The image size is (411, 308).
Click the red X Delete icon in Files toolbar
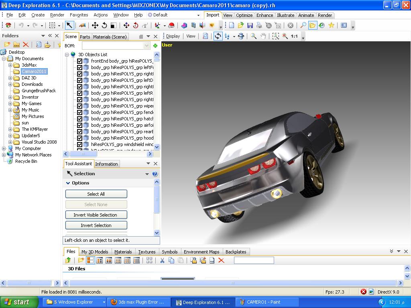click(x=221, y=260)
